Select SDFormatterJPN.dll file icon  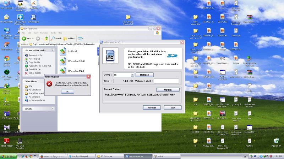pyautogui.click(x=63, y=71)
